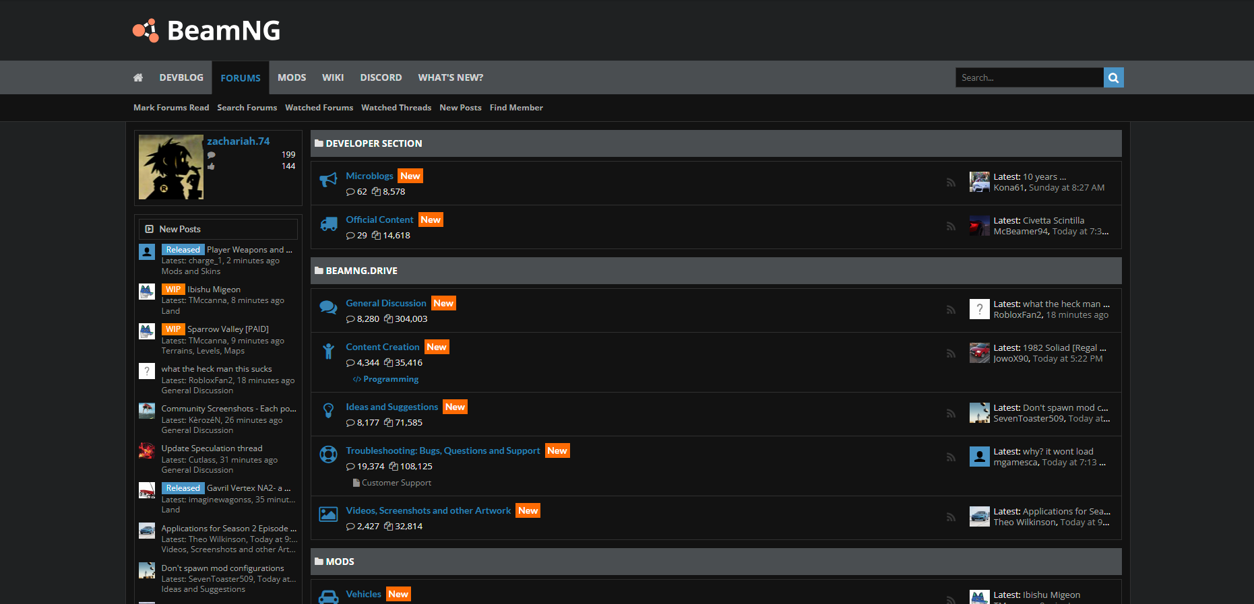Click the Troubleshooting lifebuoy icon
Viewport: 1254px width, 604px height.
[328, 455]
